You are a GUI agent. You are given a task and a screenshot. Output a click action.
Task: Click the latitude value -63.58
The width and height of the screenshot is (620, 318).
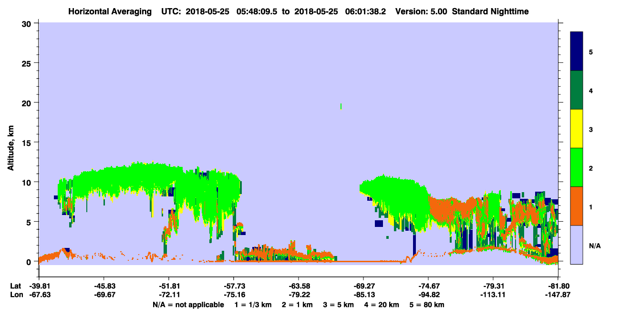pos(299,286)
